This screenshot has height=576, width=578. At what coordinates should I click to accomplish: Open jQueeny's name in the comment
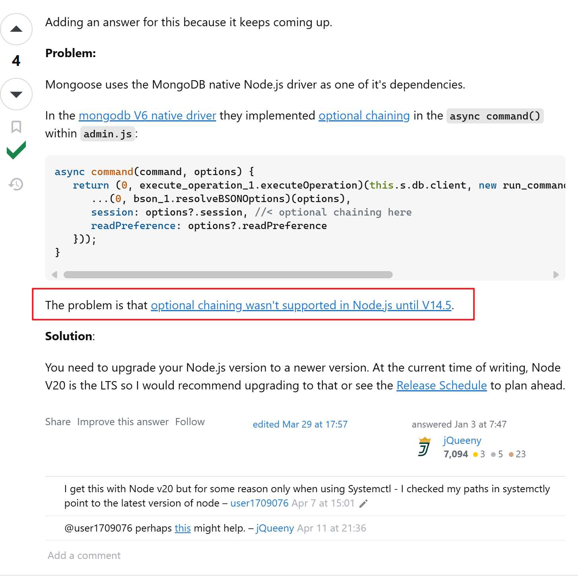pyautogui.click(x=275, y=528)
